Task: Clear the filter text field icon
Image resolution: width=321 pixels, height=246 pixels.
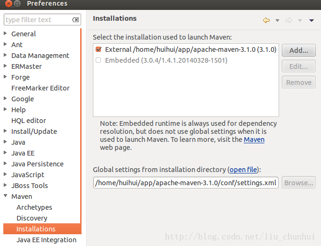Action: point(75,20)
